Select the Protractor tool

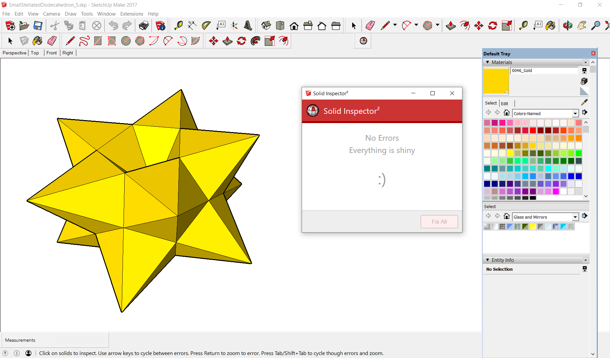coord(206,26)
